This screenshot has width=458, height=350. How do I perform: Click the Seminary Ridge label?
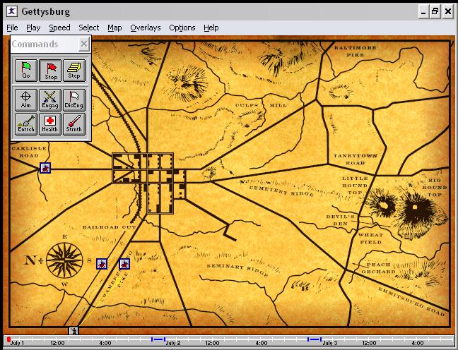237,270
